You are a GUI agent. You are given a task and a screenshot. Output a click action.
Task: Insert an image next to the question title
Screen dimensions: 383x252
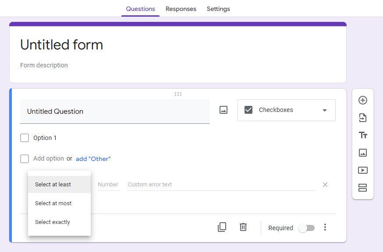223,110
